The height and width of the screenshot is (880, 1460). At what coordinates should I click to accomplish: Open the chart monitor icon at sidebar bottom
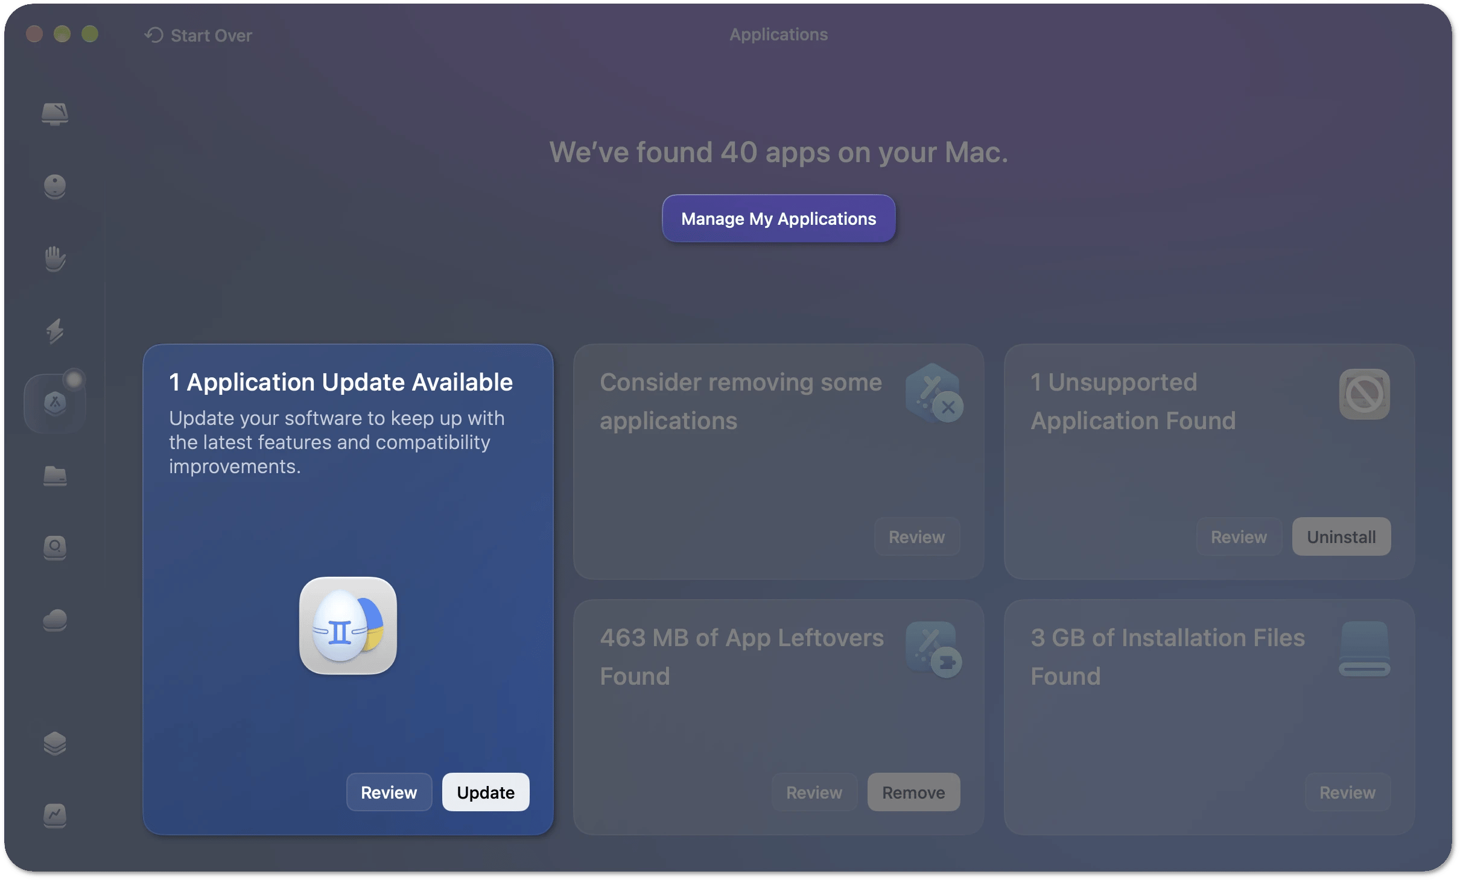coord(54,816)
